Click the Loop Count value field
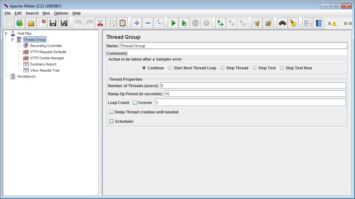 point(250,102)
